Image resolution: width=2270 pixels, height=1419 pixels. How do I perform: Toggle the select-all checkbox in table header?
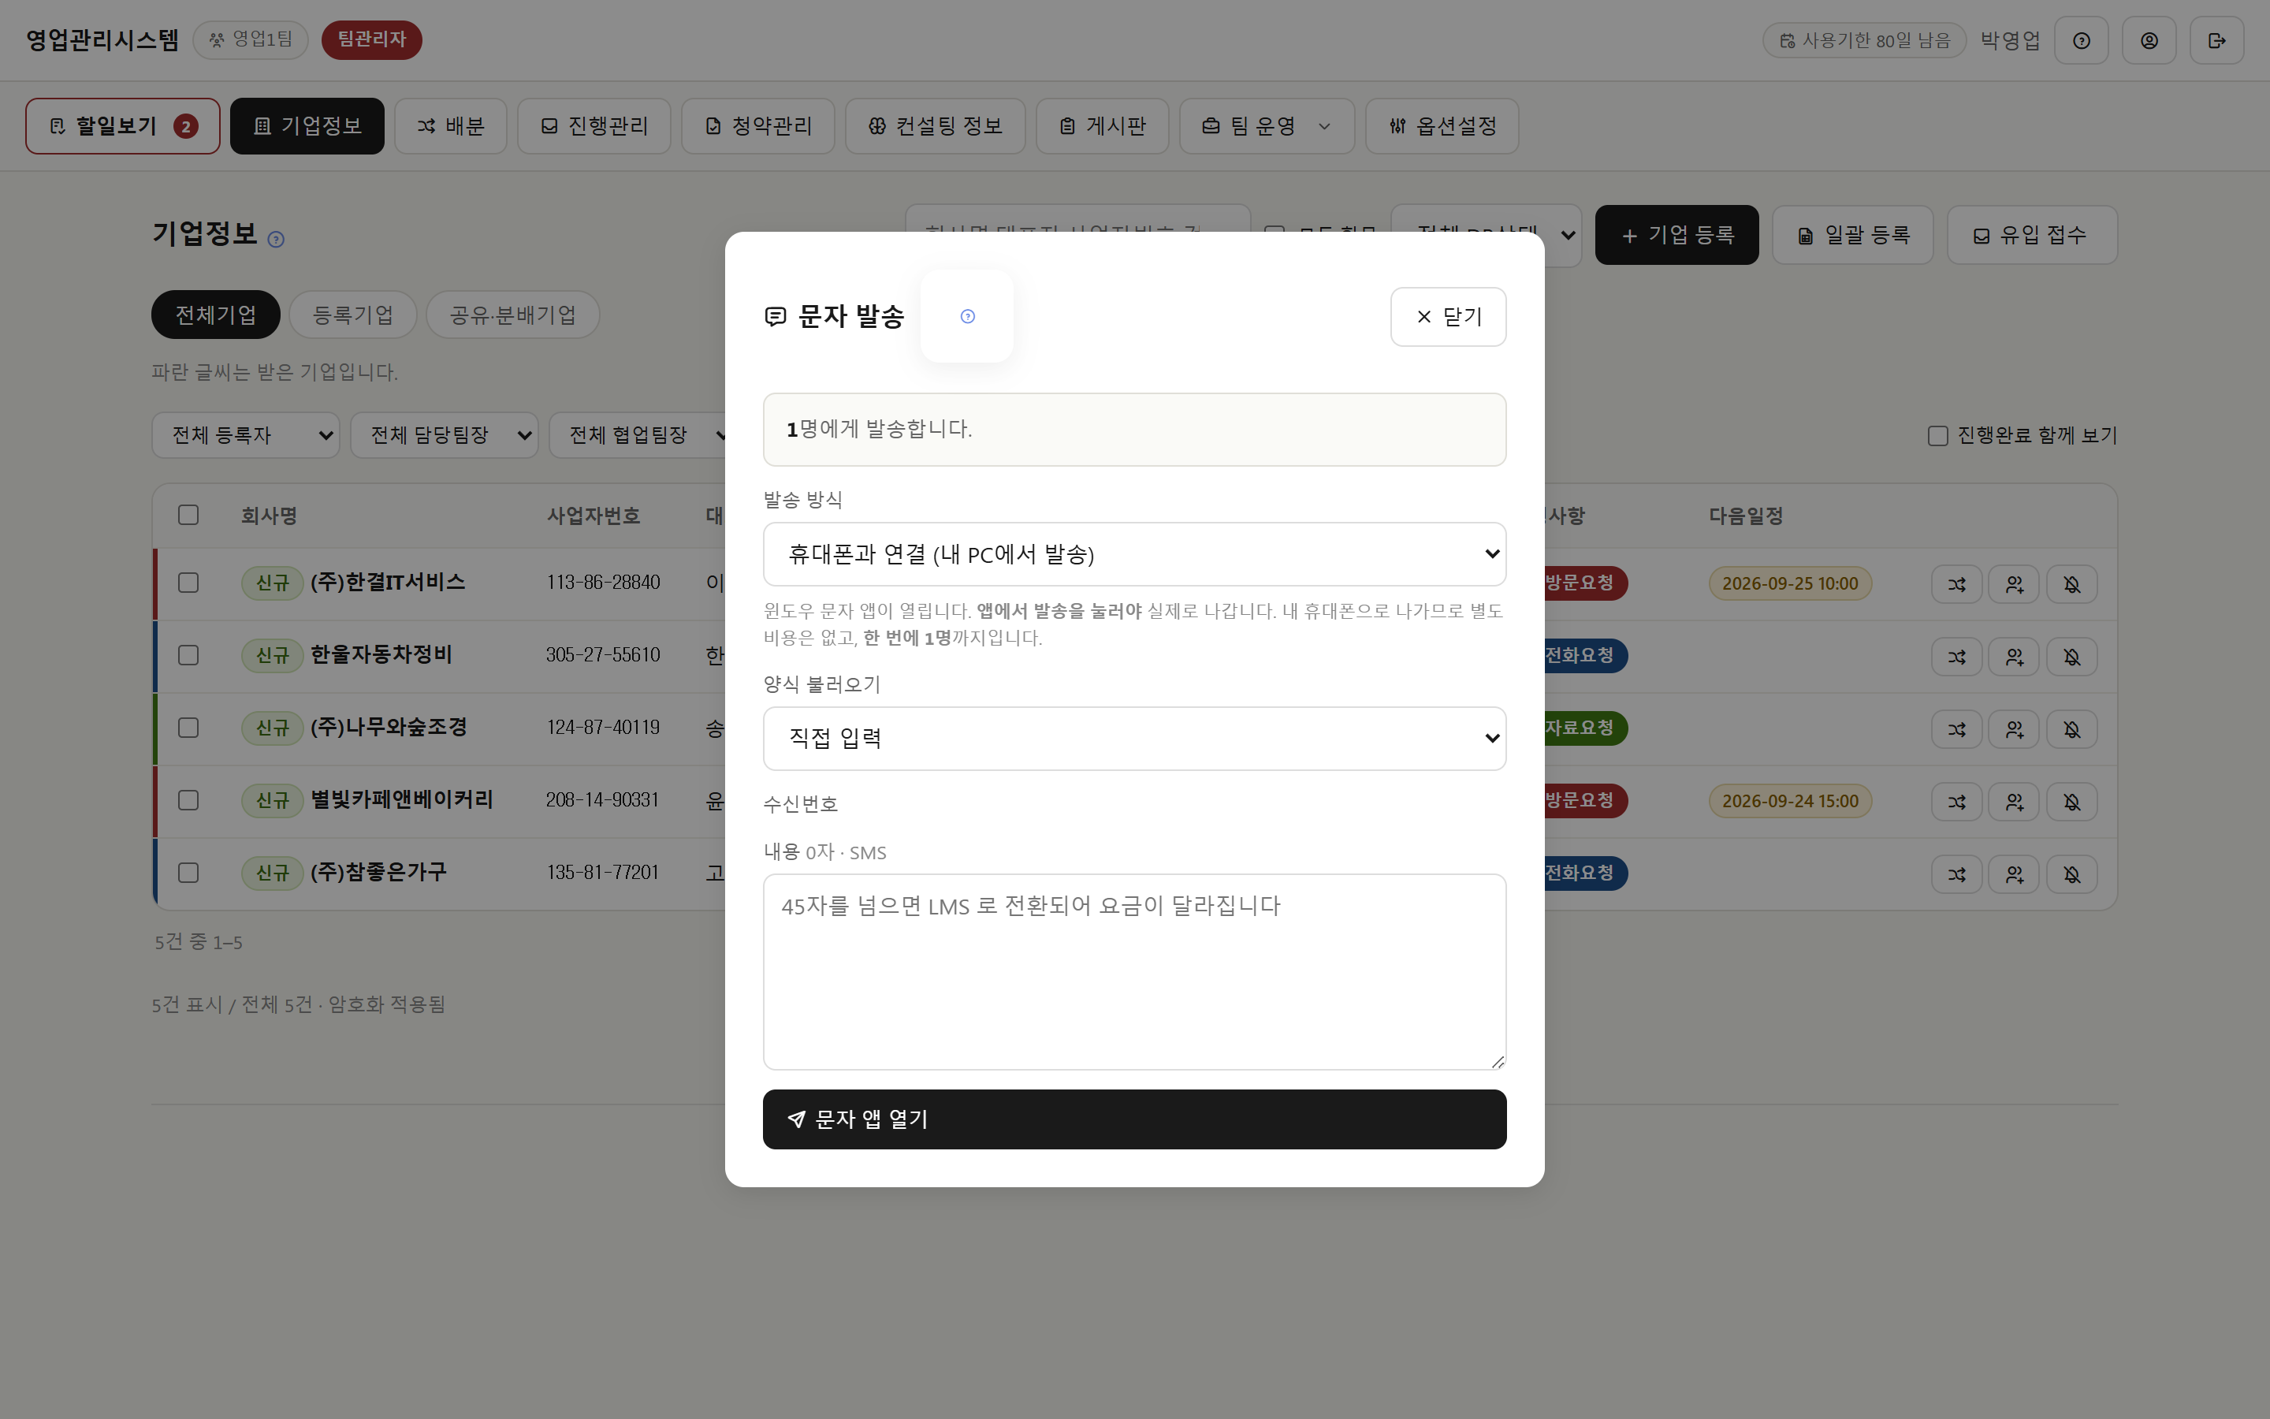point(188,514)
